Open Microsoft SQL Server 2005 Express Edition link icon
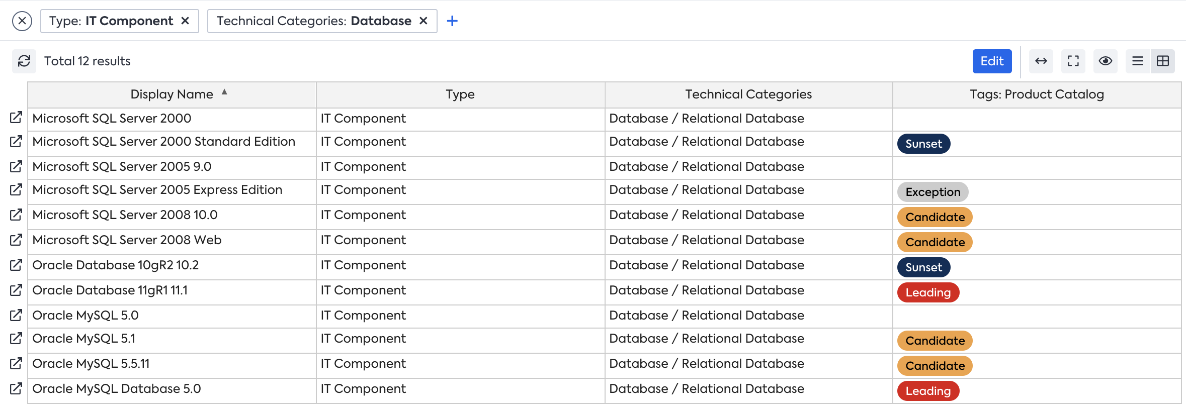Viewport: 1186px width, 414px height. coord(16,190)
